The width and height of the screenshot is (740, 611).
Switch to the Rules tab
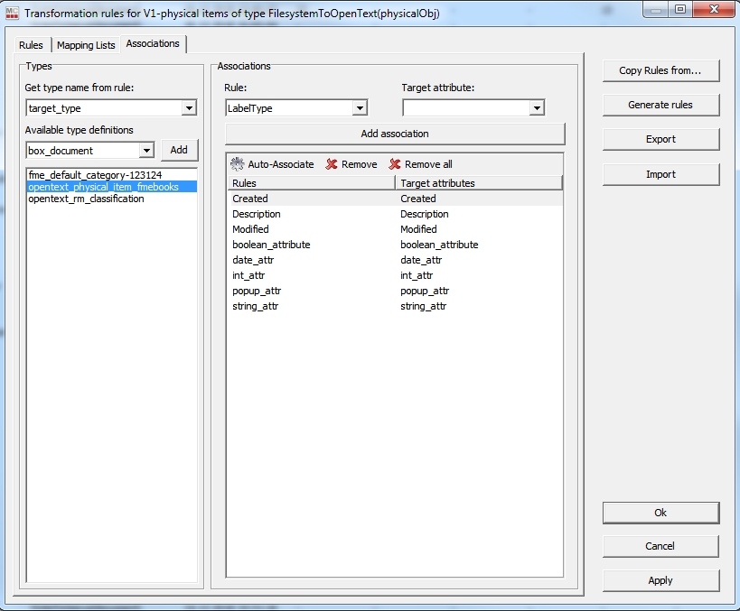tap(31, 45)
